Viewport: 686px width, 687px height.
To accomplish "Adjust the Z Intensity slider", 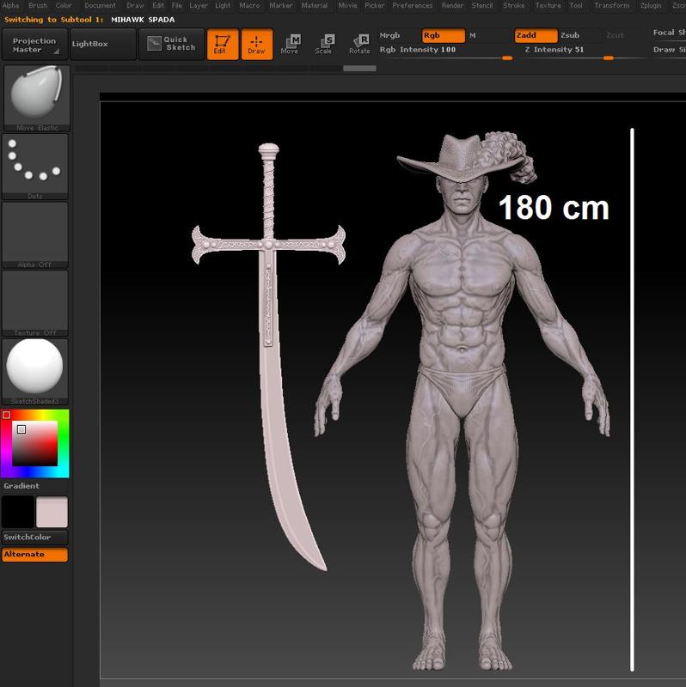I will pyautogui.click(x=585, y=57).
